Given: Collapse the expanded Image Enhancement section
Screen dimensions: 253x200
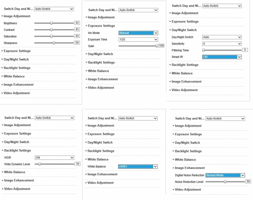Looking at the screenshot, I should [189, 168].
